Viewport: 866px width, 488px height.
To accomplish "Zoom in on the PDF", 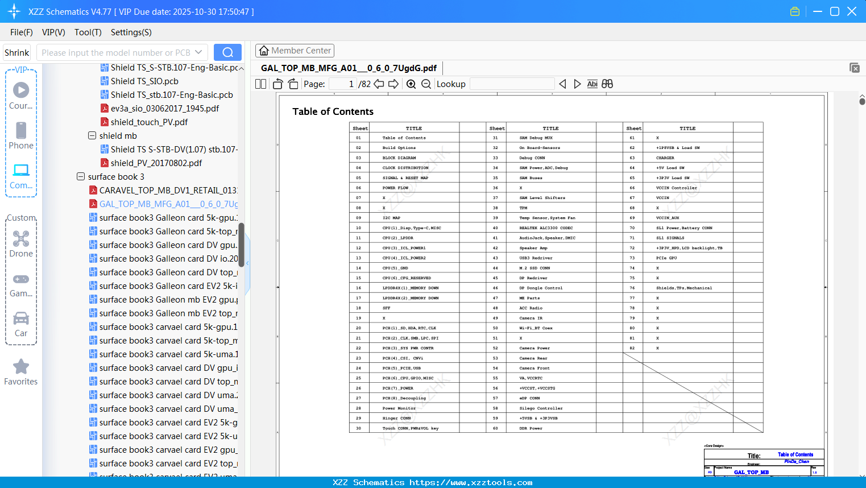I will (411, 84).
